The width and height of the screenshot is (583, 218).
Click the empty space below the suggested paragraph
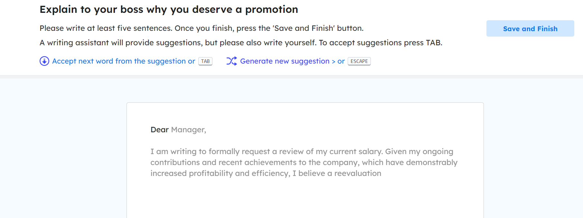coord(305,199)
